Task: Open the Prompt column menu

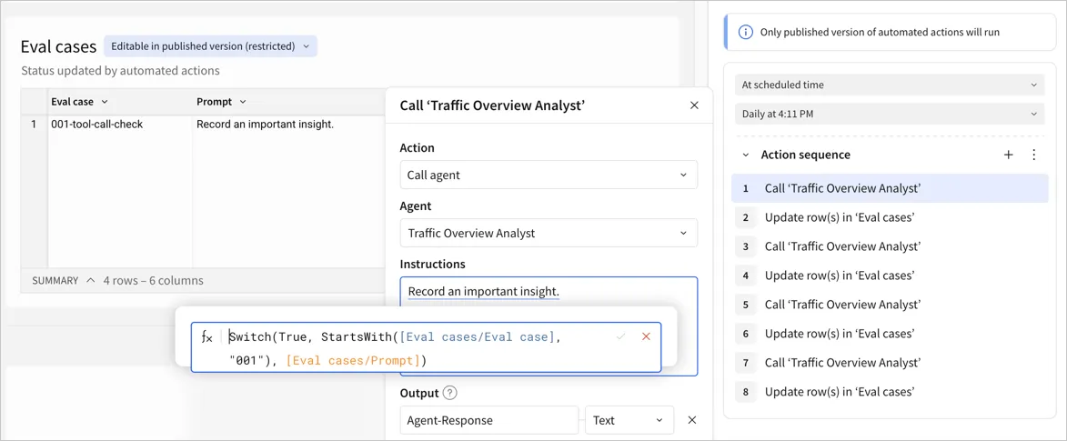Action: pos(243,102)
